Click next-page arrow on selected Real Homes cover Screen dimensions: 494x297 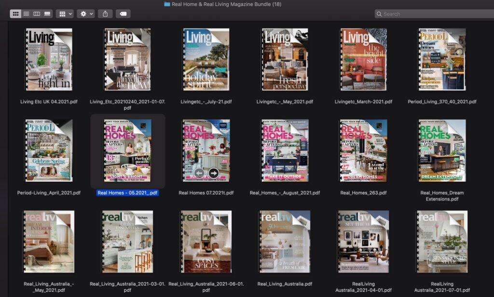pos(213,173)
